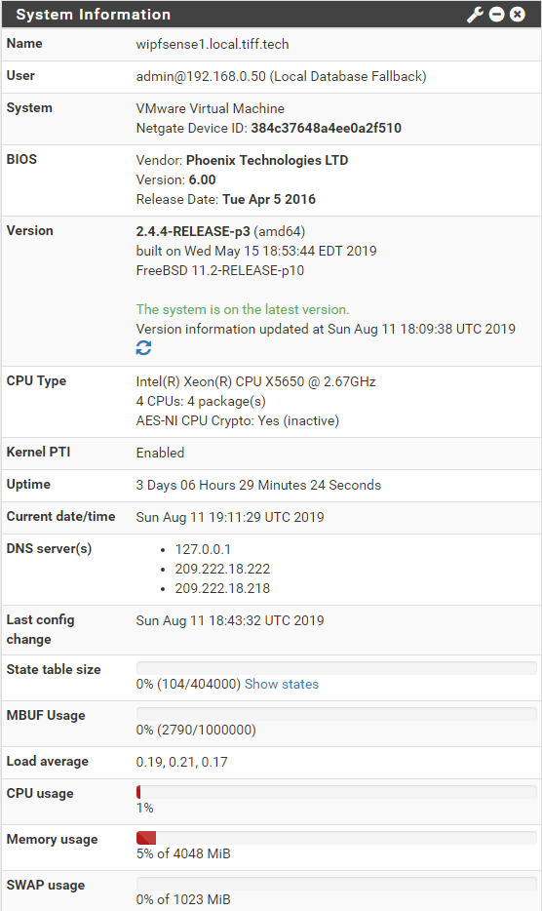Click the Memory usage progress bar
Viewport: 542px width, 911px height.
coord(336,838)
